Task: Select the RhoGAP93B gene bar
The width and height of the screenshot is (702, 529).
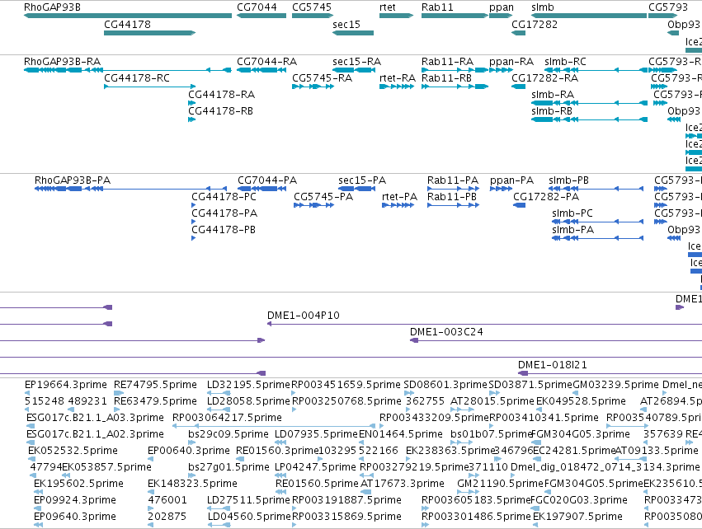Action: click(x=128, y=16)
